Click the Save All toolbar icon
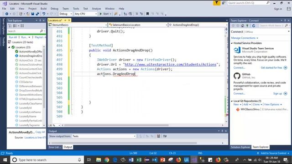Viewport: 292px width, 164px height. [x=37, y=14]
